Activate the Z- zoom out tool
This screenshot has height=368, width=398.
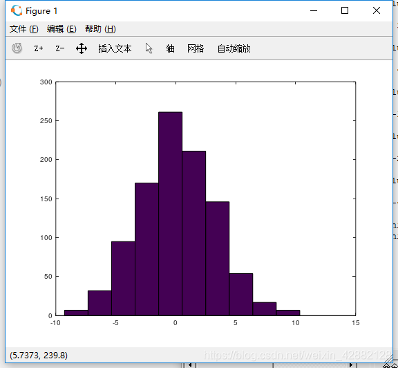[60, 48]
